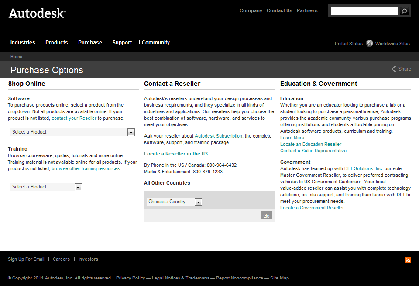
Task: Open the Contact Us link
Action: [279, 10]
